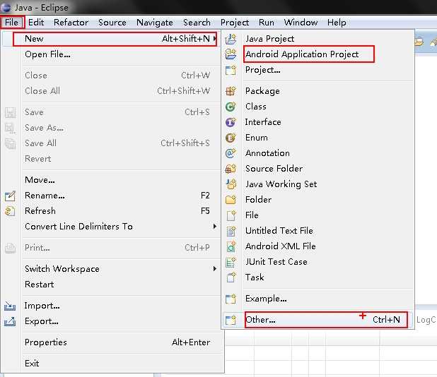Expand the Switch Workspace submenu
Screen dimensions: 437x377
[214, 268]
